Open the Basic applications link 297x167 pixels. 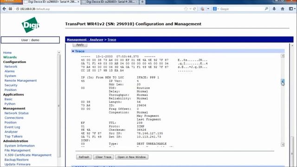pyautogui.click(x=8, y=99)
